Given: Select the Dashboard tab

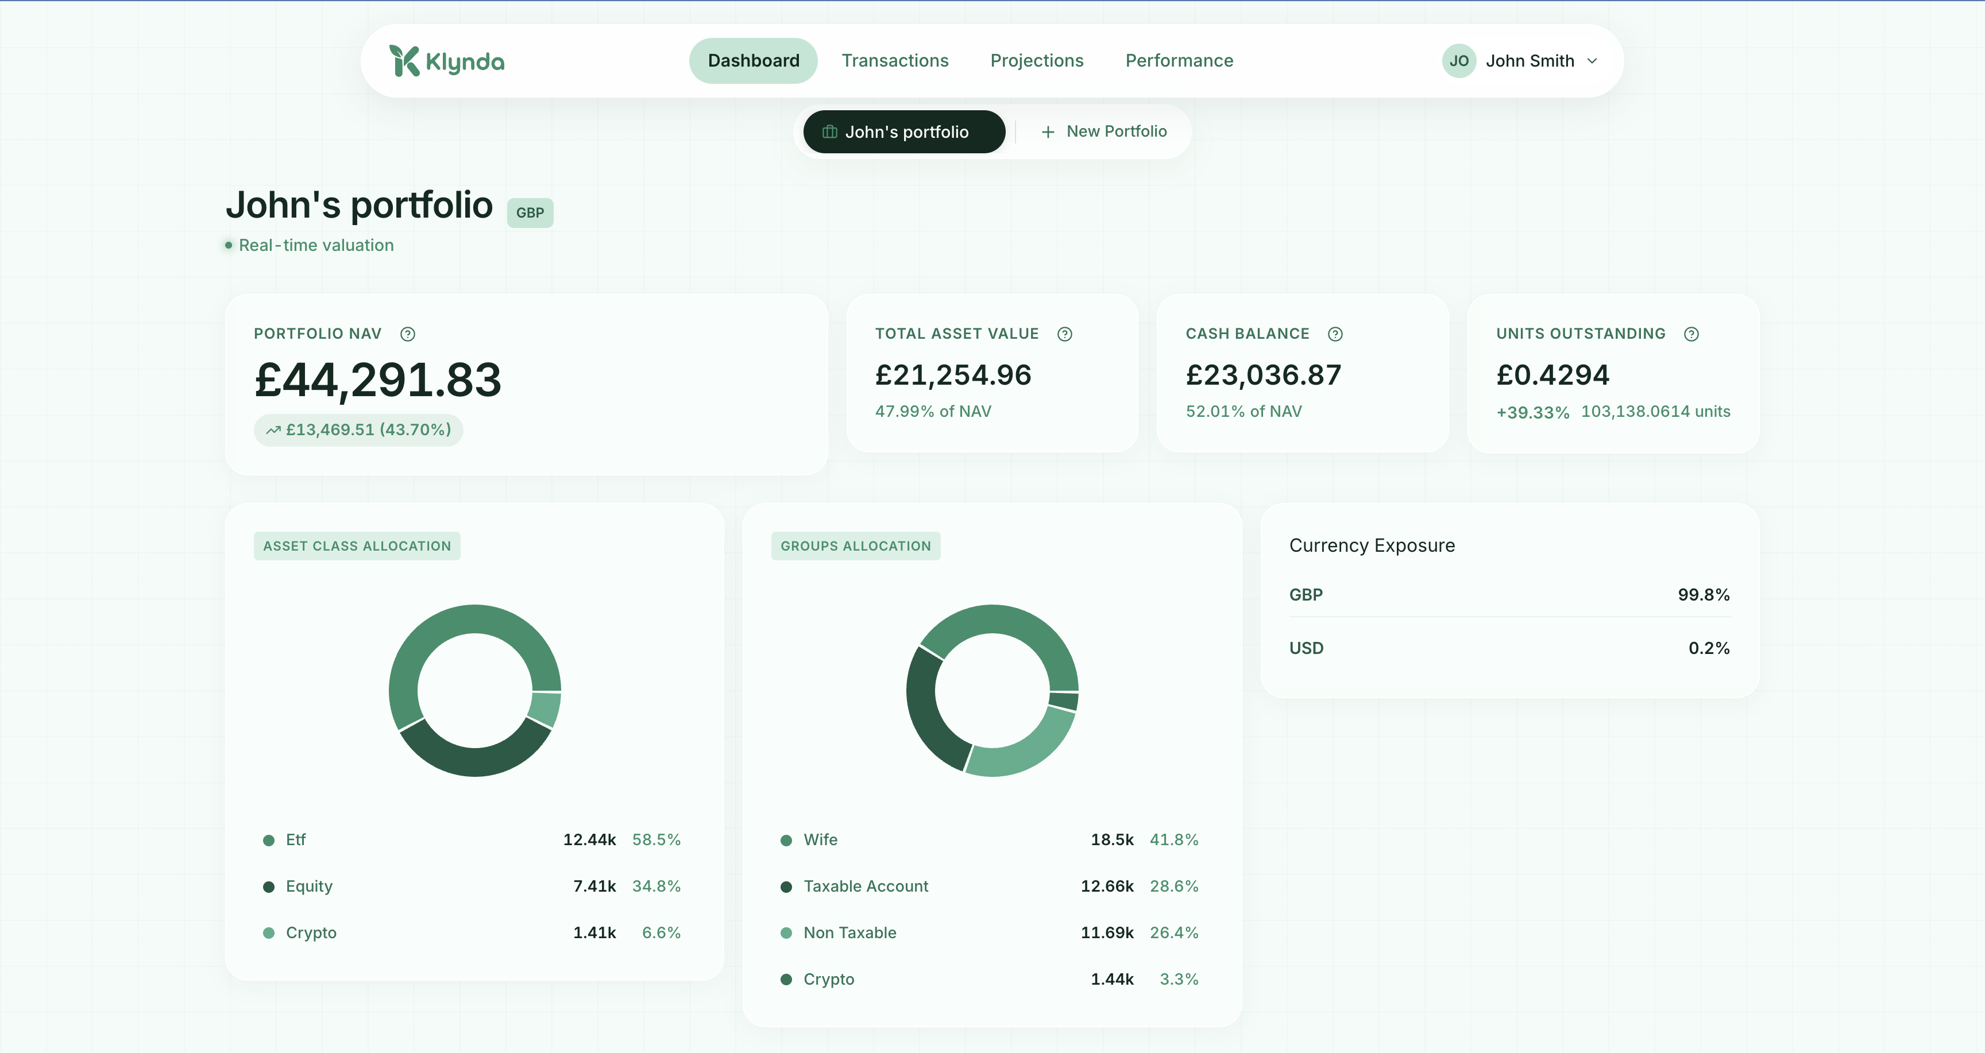Looking at the screenshot, I should tap(753, 61).
